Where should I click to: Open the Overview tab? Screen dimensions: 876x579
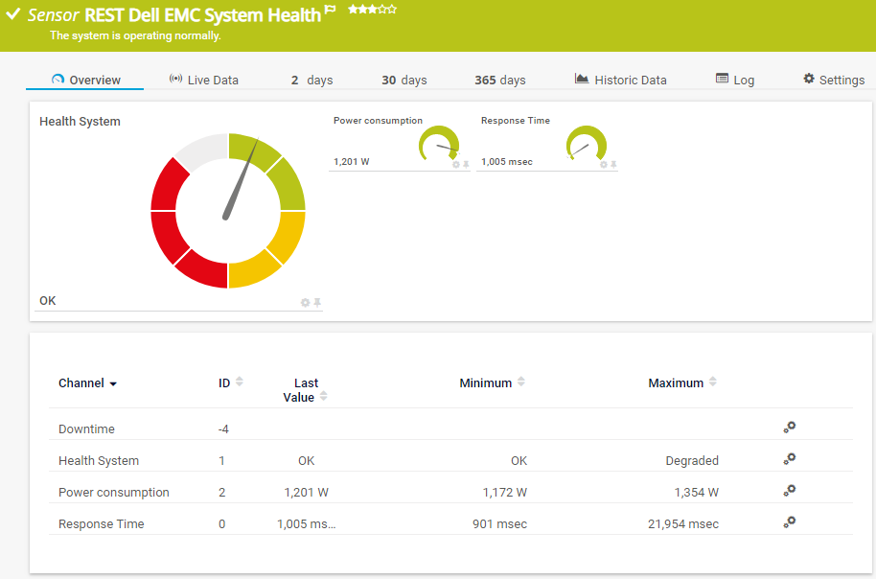85,80
